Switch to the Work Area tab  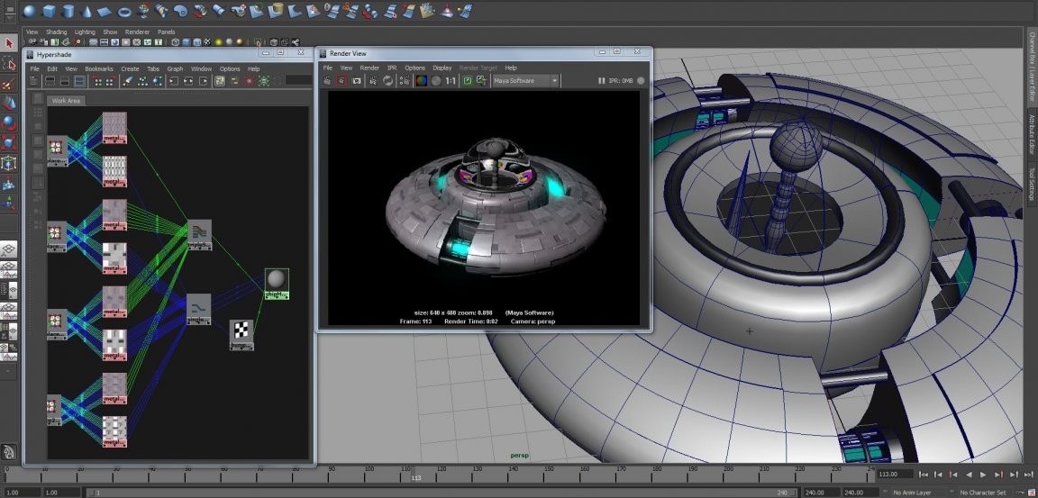[67, 100]
